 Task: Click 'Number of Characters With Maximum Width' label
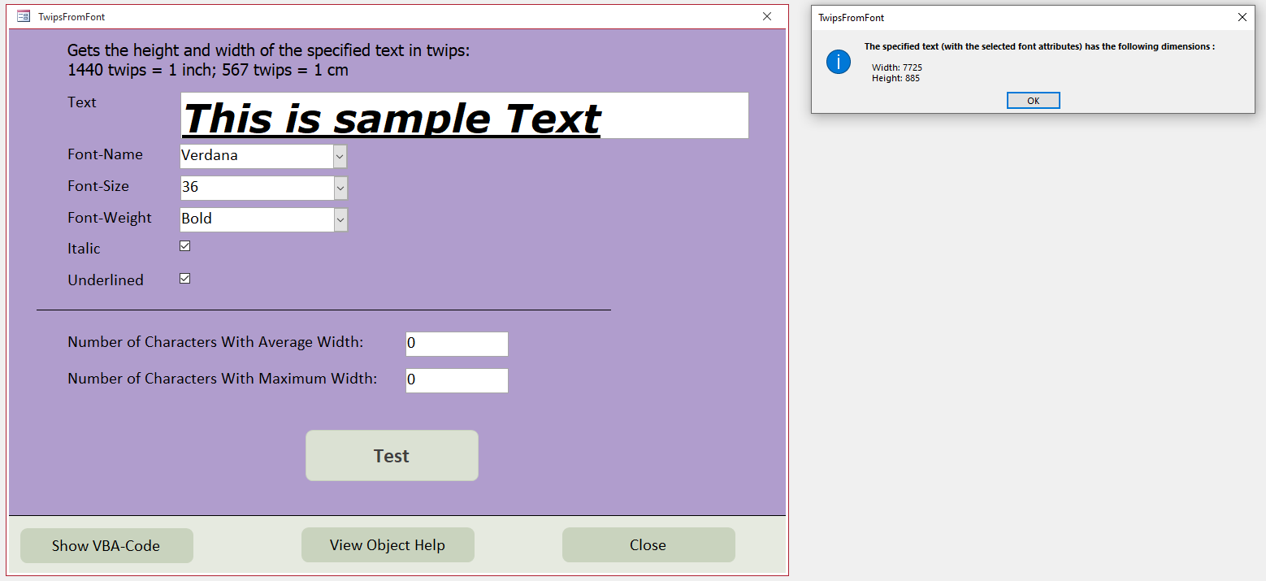click(x=223, y=379)
